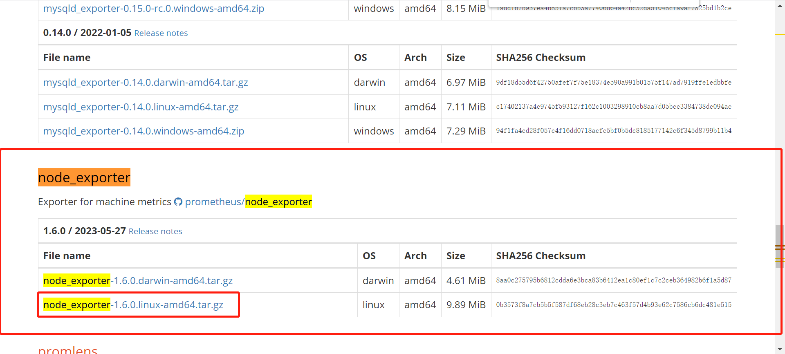The width and height of the screenshot is (785, 354).
Task: Click checksum starting with 9df18d55d6f42750
Action: 614,82
